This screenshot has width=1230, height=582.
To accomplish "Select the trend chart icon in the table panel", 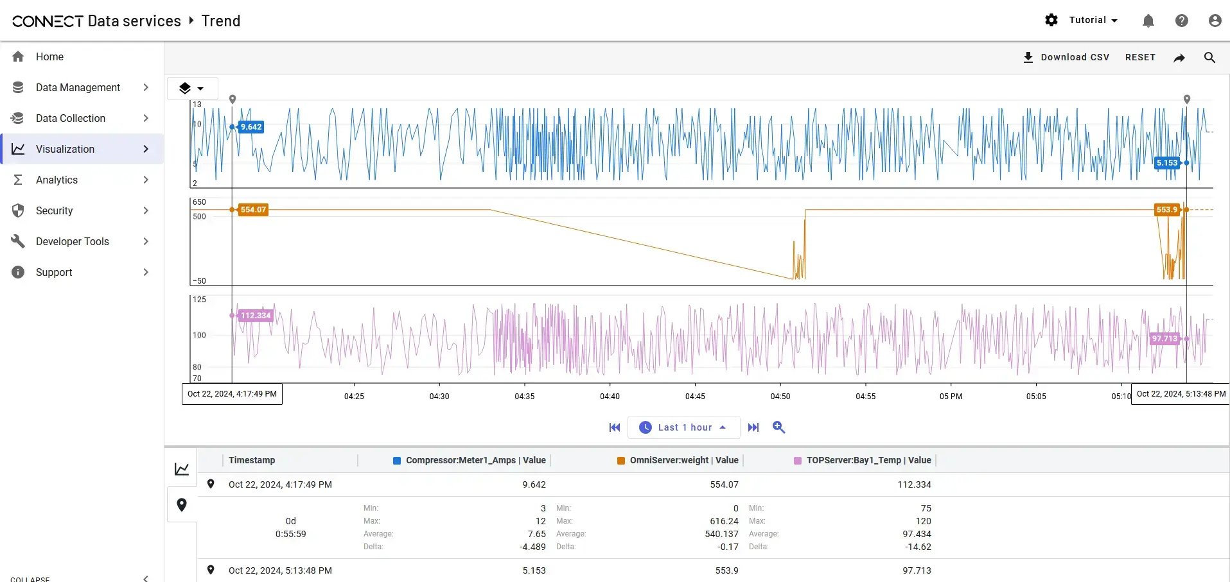I will point(182,468).
